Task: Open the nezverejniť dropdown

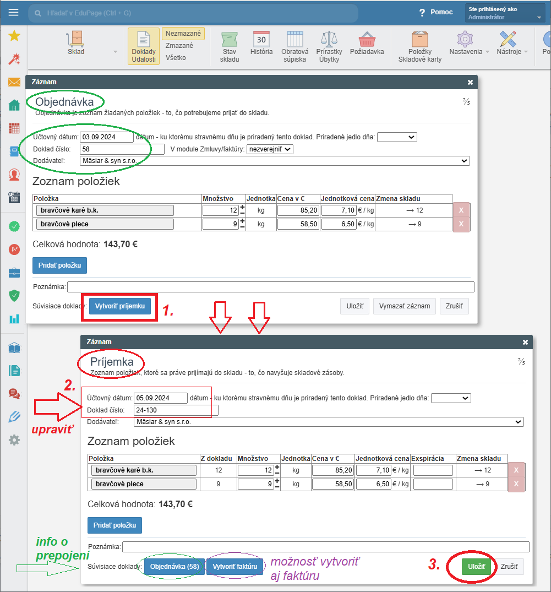Action: [270, 149]
